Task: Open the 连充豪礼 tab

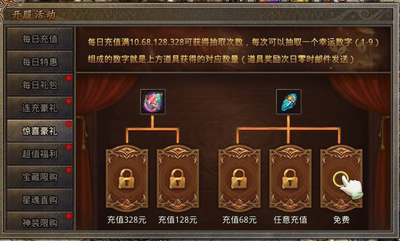Action: point(40,108)
